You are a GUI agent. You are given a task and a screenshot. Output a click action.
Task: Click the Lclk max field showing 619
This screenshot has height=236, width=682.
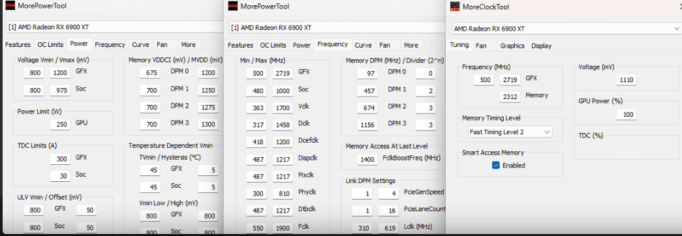click(389, 228)
